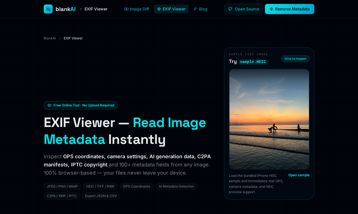Expand the breadcrumb arrow after BlankAI
This screenshot has height=214, width=358.
coord(59,38)
